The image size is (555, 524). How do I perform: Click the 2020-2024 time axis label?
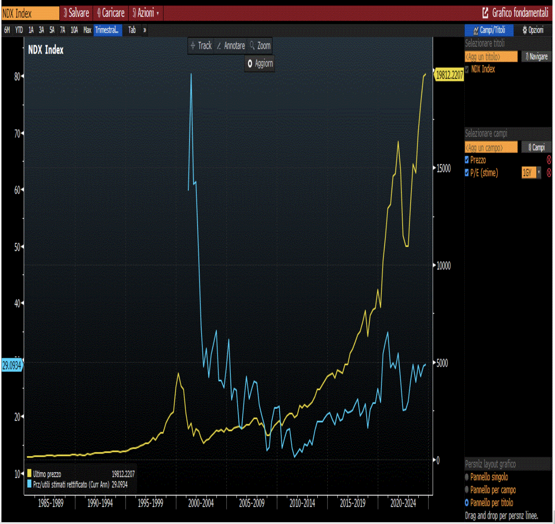pyautogui.click(x=403, y=503)
